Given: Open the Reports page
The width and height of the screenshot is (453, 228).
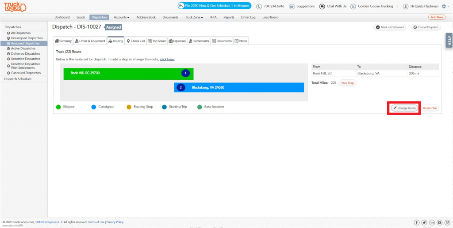Looking at the screenshot, I should tap(229, 17).
